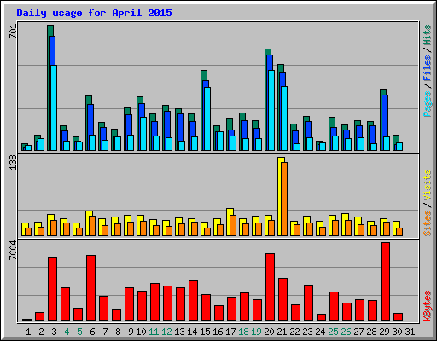Click day label '15' on x-axis
Viewport: 437px width, 341px height.
click(205, 332)
